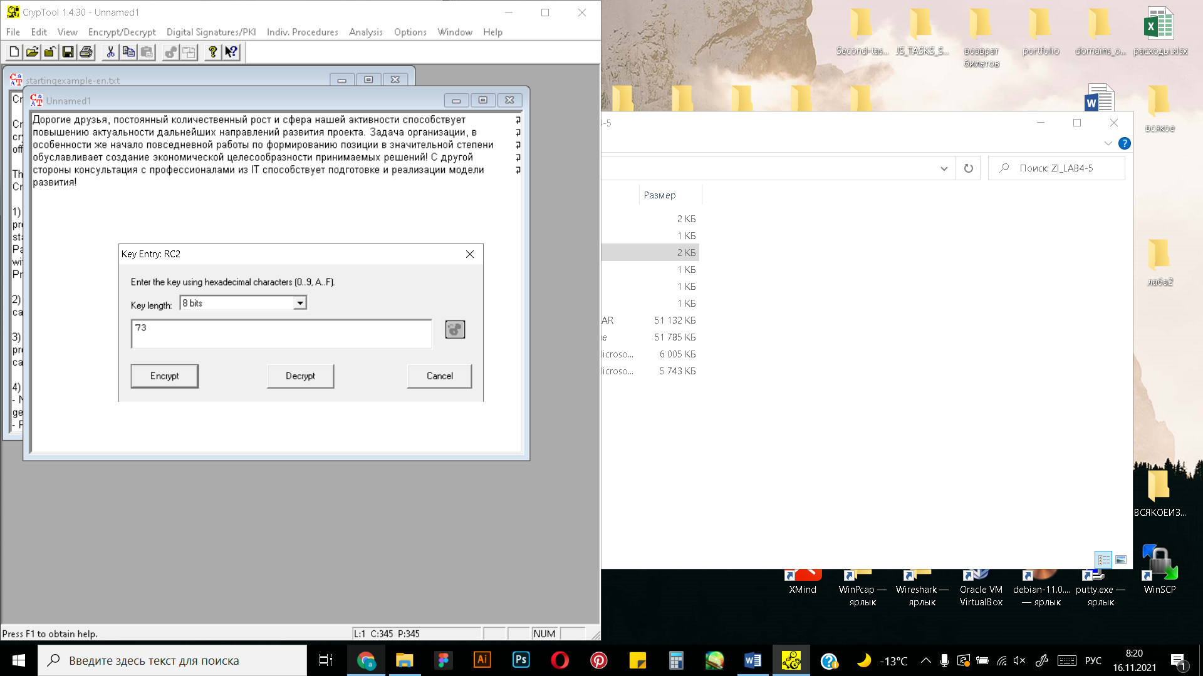
Task: Open Opera browser from the taskbar
Action: click(560, 660)
